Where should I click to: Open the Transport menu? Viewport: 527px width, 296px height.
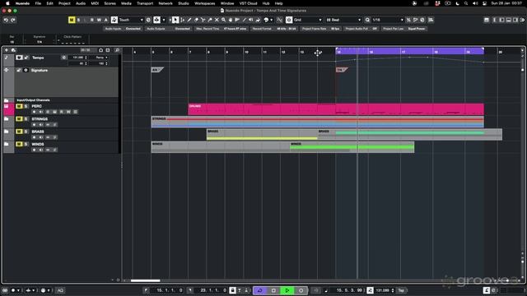[145, 3]
